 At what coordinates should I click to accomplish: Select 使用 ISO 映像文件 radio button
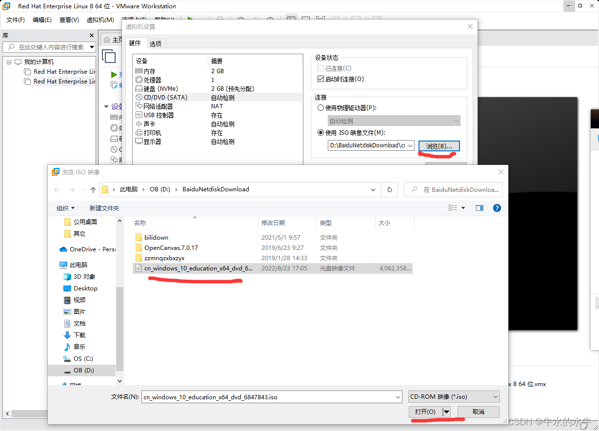click(320, 133)
